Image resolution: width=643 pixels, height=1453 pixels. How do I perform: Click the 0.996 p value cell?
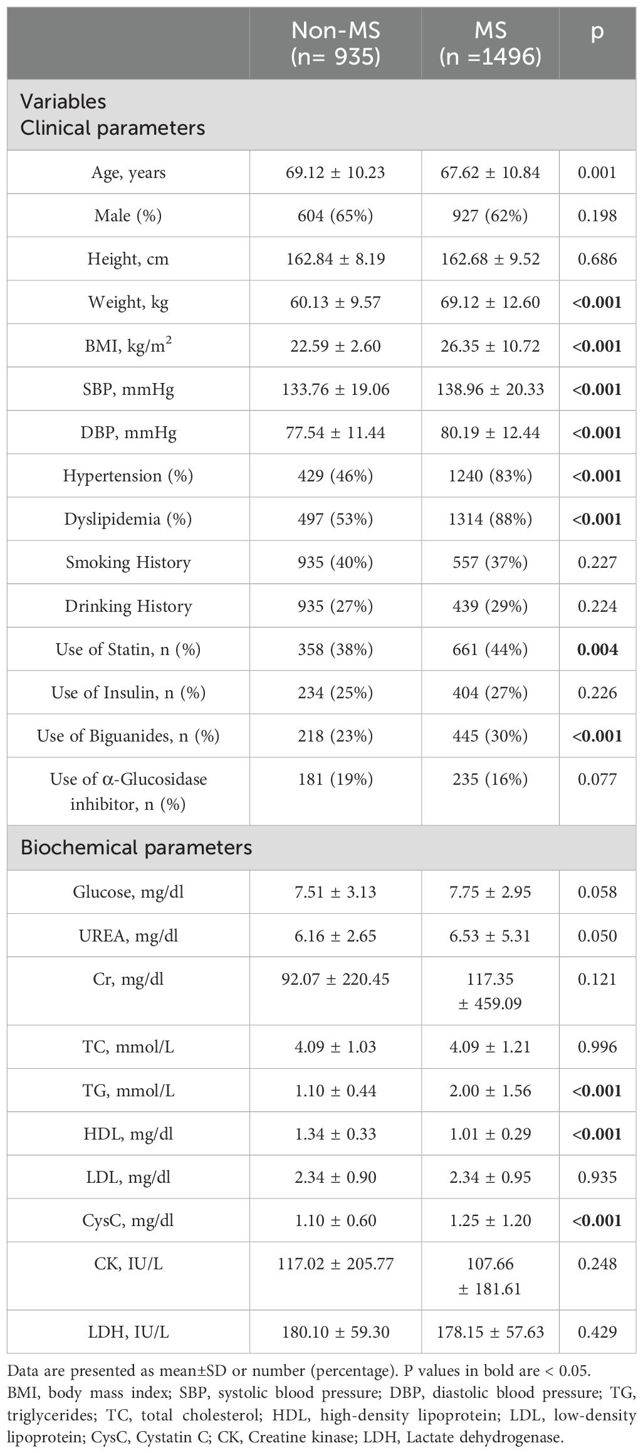pyautogui.click(x=597, y=1047)
